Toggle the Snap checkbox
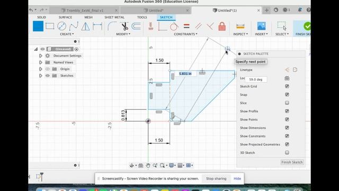Viewport: 339px width, 191px height. (x=287, y=94)
